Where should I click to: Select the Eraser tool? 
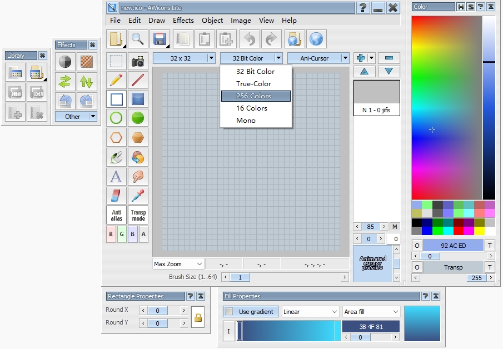pos(116,196)
